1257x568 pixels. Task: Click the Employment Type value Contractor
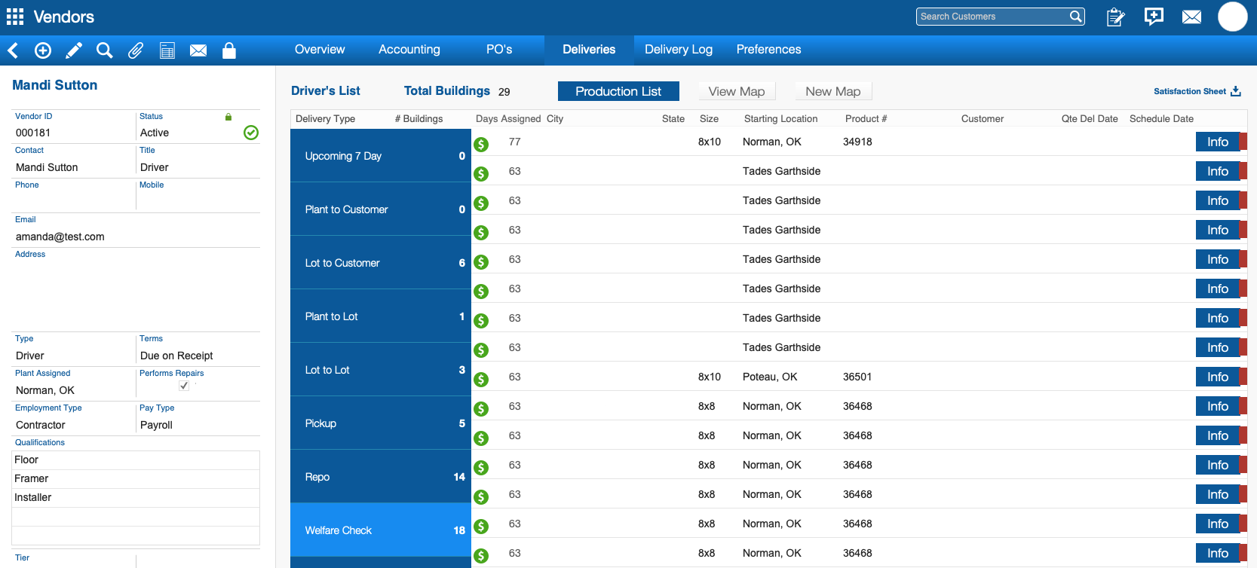[x=41, y=425]
